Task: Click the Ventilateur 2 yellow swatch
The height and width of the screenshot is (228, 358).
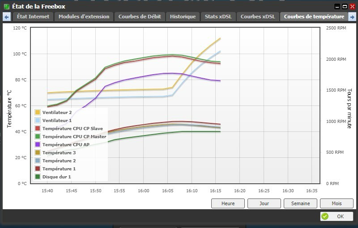Action: click(38, 112)
